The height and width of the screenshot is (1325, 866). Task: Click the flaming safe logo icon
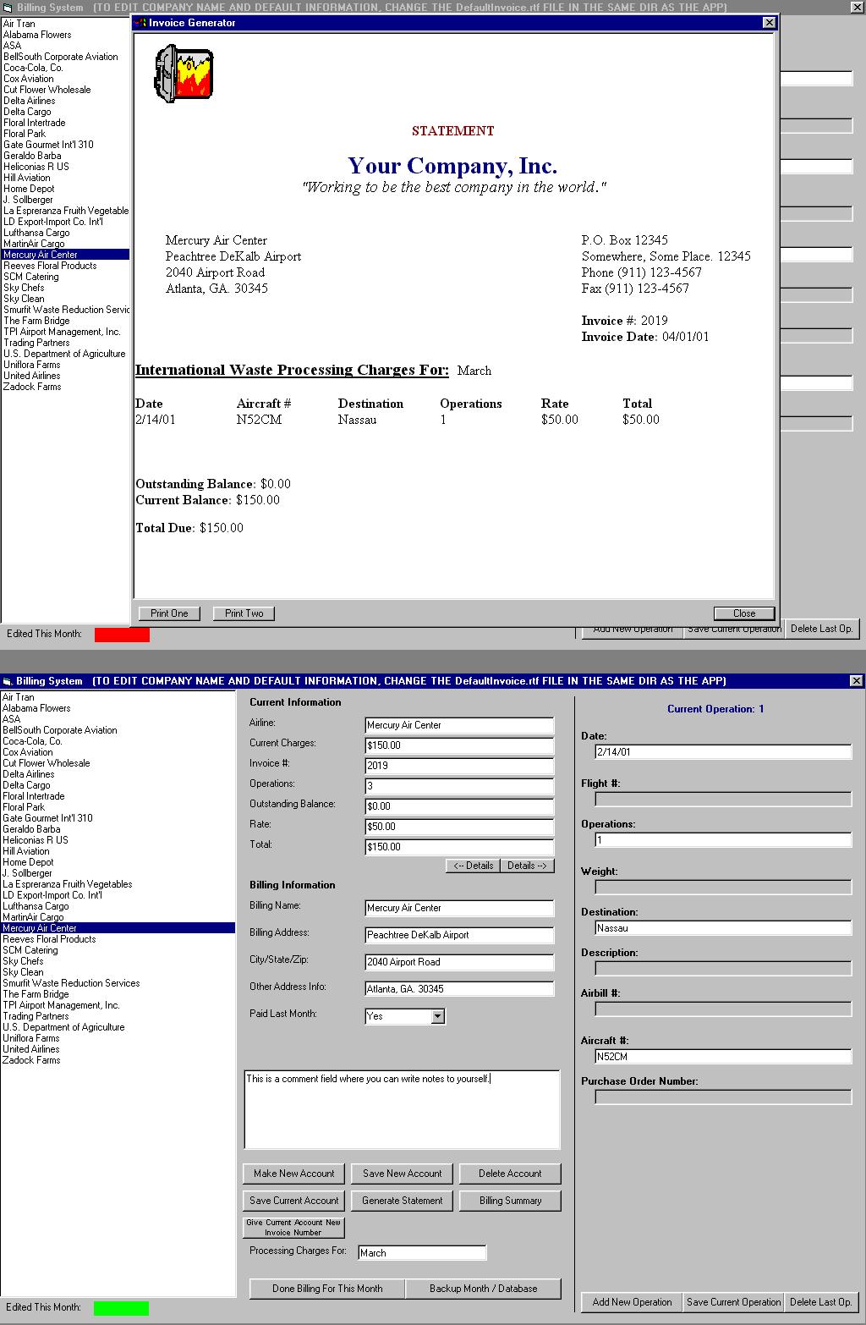tap(183, 74)
